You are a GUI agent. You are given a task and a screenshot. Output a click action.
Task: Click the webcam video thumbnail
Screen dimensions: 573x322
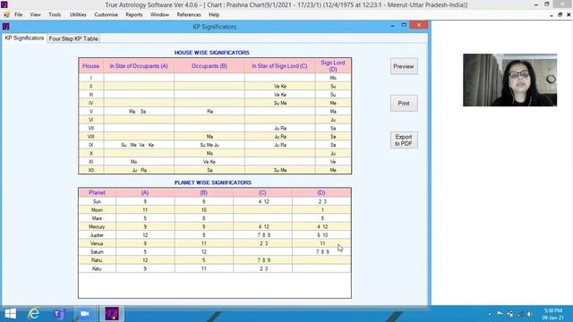[509, 80]
